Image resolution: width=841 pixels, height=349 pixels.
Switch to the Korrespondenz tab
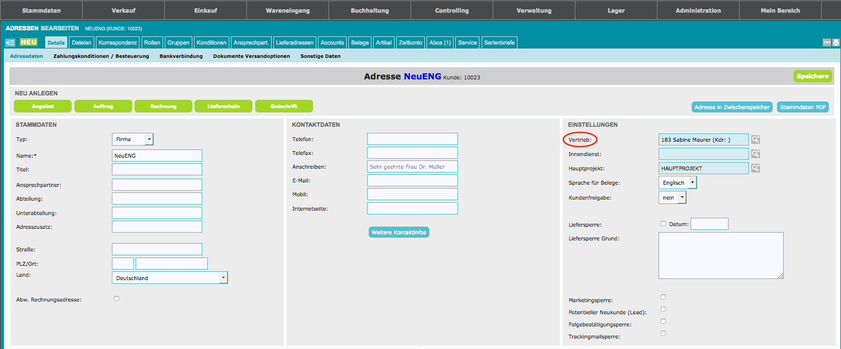[118, 42]
